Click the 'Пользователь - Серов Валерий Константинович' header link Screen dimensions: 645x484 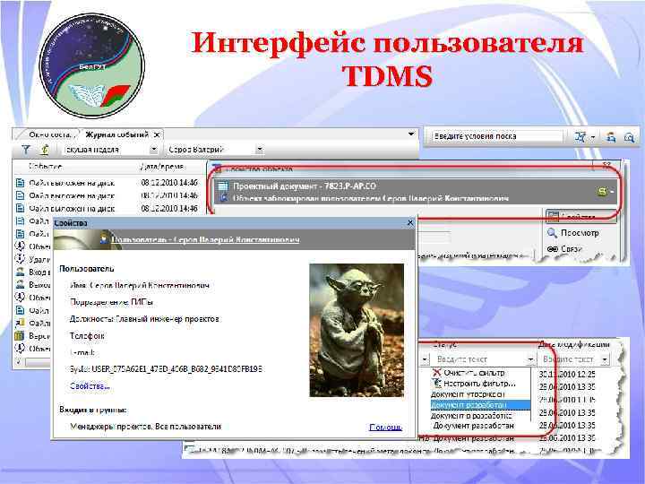[205, 239]
